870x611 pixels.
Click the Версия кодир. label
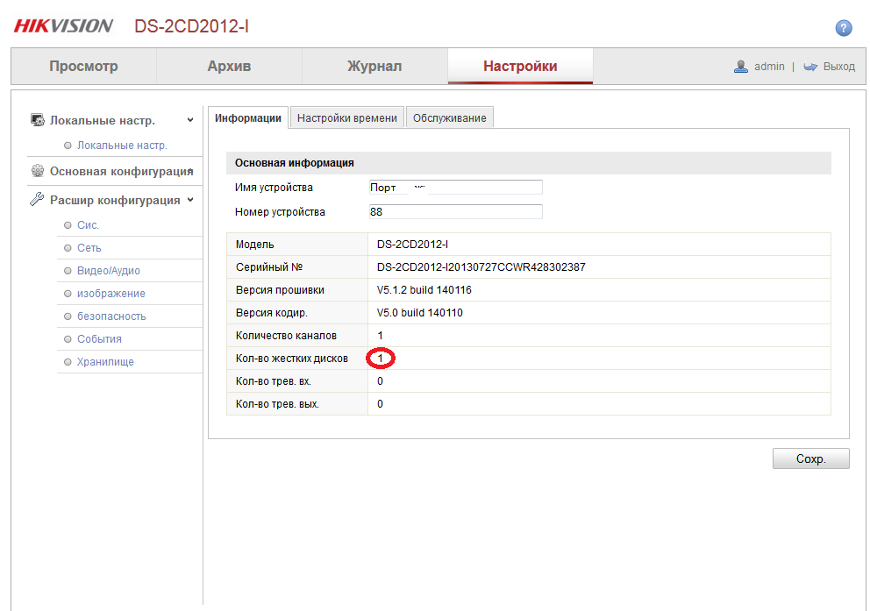pos(271,313)
